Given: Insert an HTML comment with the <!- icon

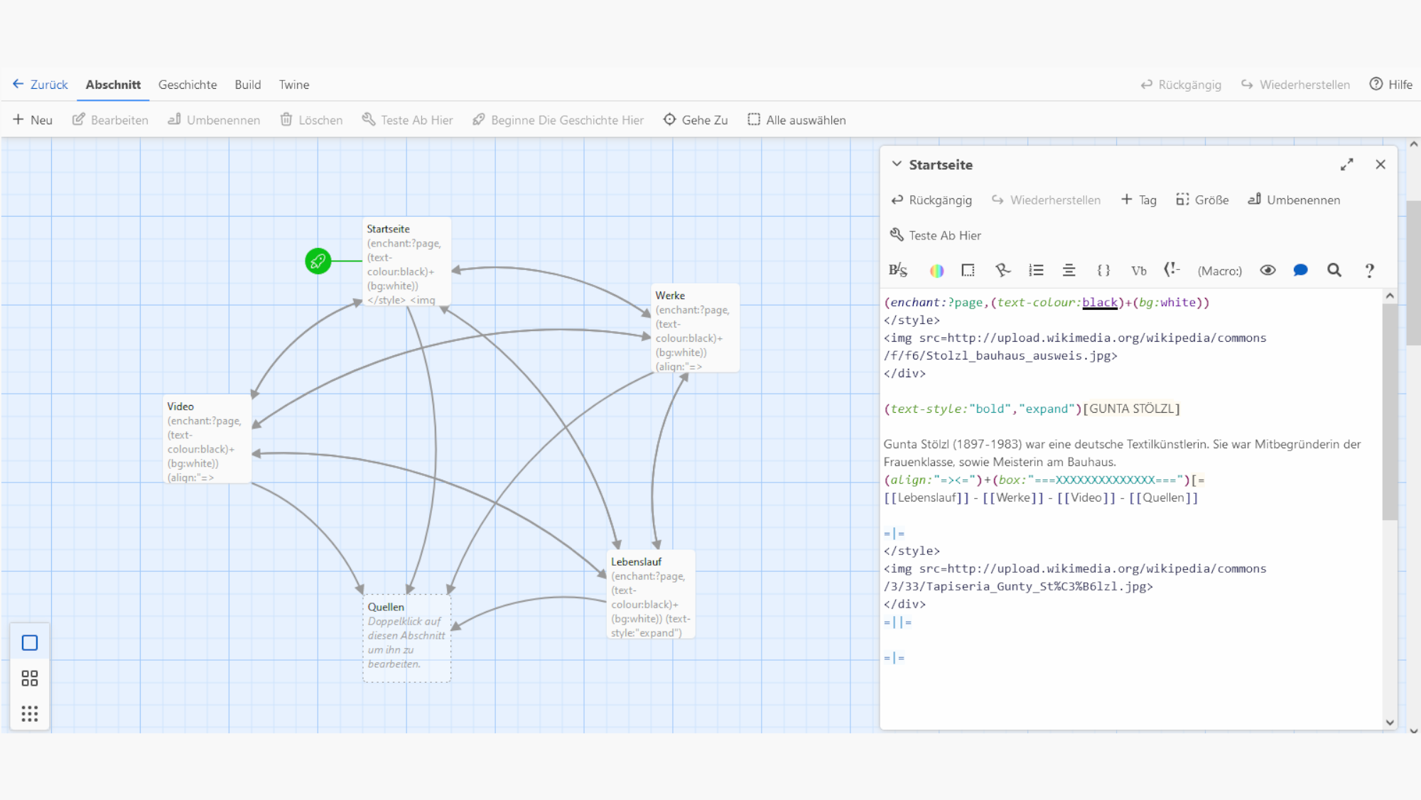Looking at the screenshot, I should (1172, 270).
